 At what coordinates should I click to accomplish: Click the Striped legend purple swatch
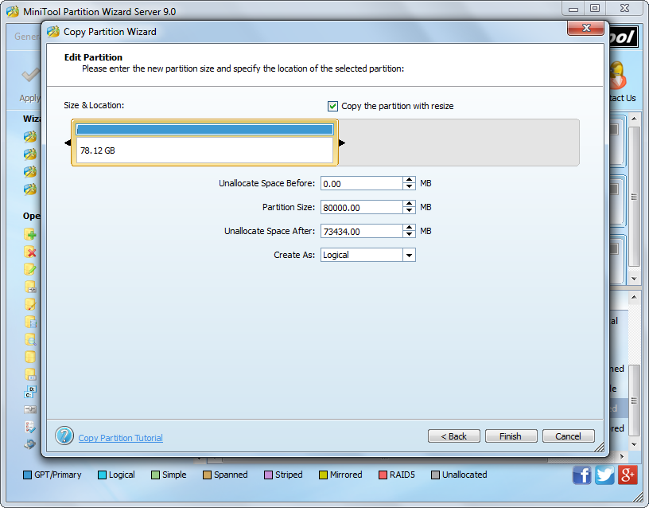269,475
